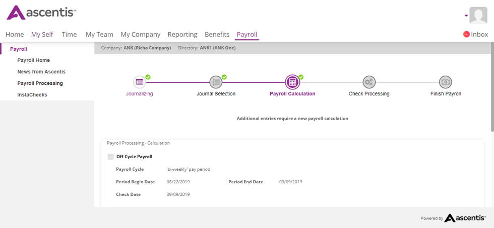Expand the dropdown arrow beside the avatar
The width and height of the screenshot is (494, 228).
tap(466, 16)
